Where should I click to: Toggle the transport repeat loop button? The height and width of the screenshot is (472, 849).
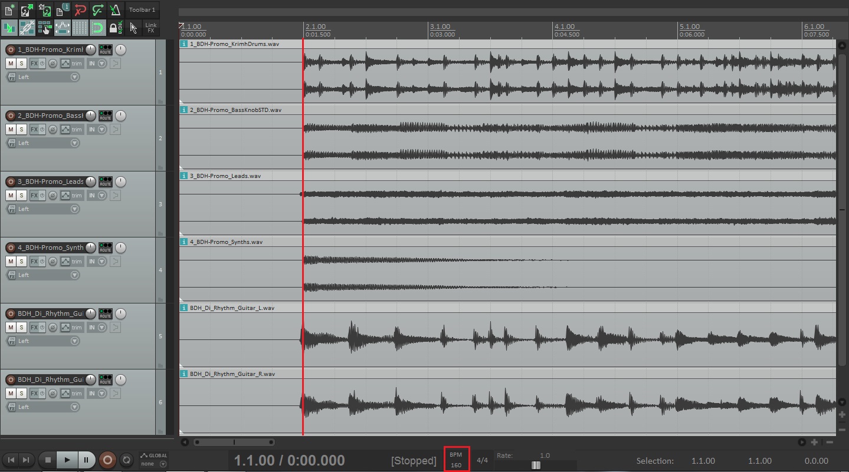[126, 460]
